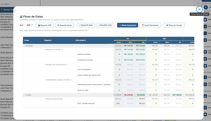The image size is (211, 121).
Task: Click Jul planned -0,01 for DAS - Simples Nacional
Action: coord(118,104)
